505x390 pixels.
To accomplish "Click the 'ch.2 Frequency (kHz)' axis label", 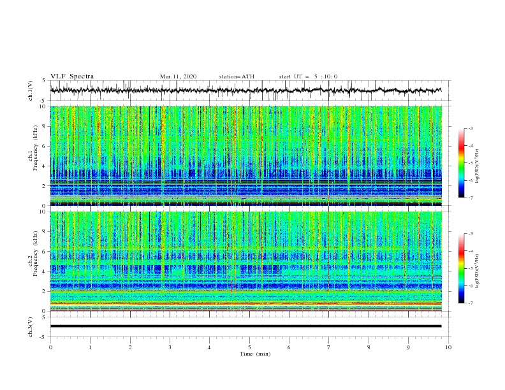I will click(33, 254).
